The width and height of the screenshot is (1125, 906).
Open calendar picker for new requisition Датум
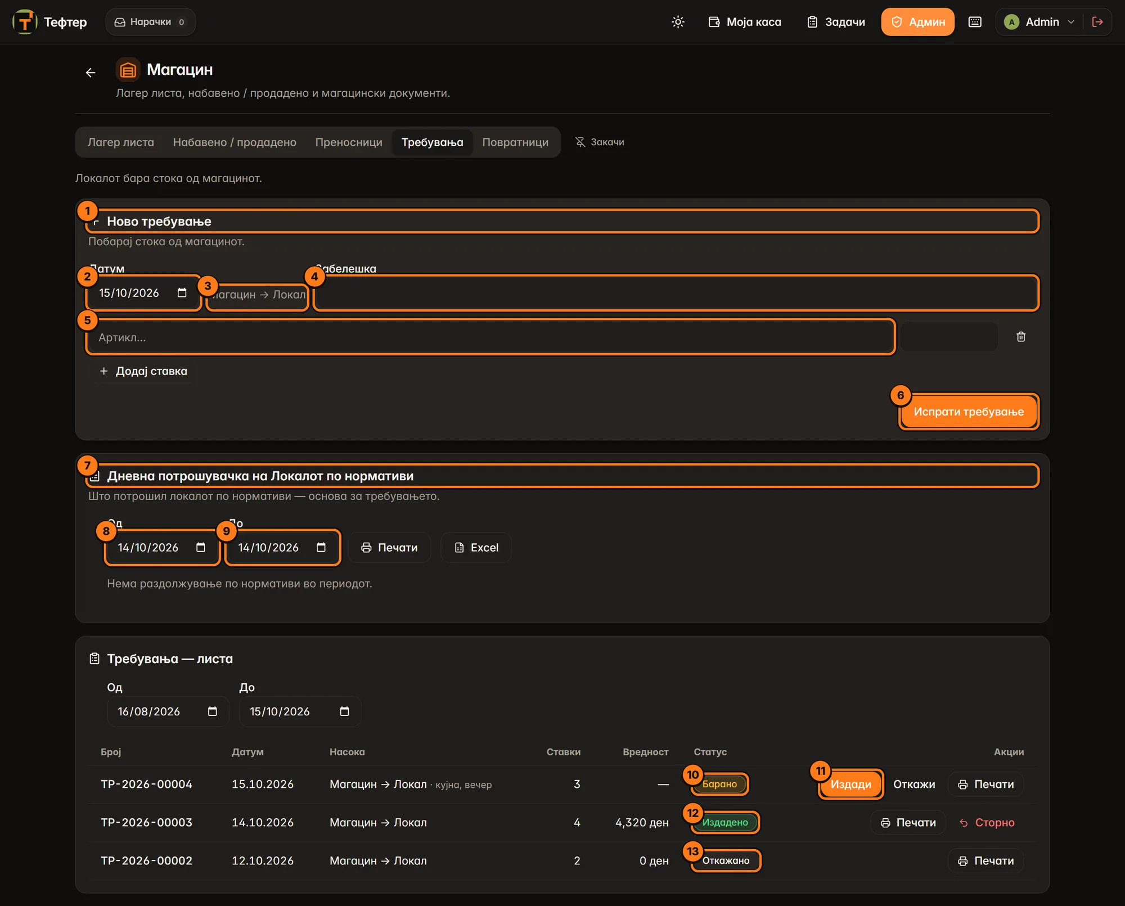(x=182, y=293)
